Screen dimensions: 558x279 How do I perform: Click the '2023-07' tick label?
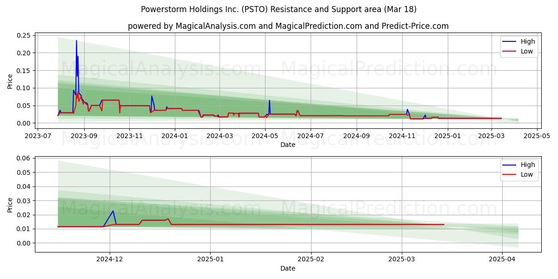click(x=38, y=136)
